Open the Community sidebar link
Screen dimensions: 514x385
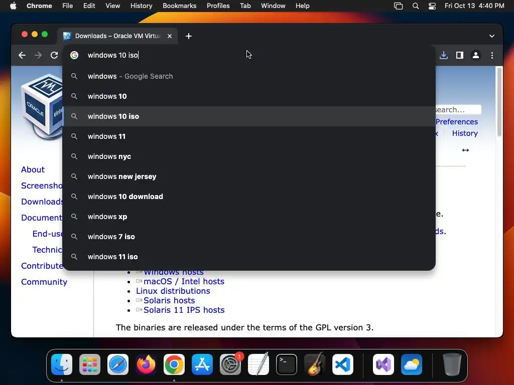click(44, 282)
